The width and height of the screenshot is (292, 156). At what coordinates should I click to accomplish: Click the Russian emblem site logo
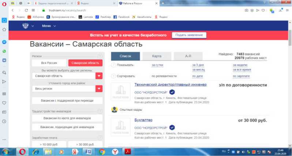tap(26, 26)
